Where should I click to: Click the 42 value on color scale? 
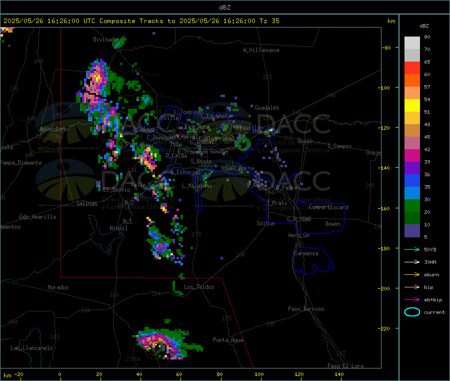(427, 149)
